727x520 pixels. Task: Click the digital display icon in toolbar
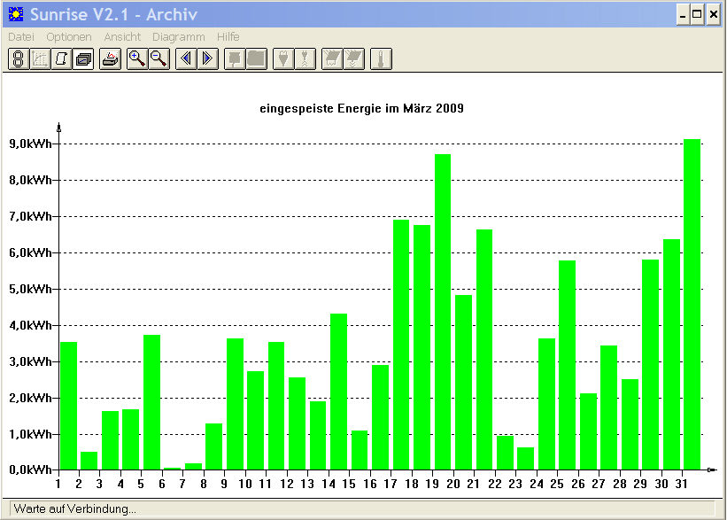19,59
